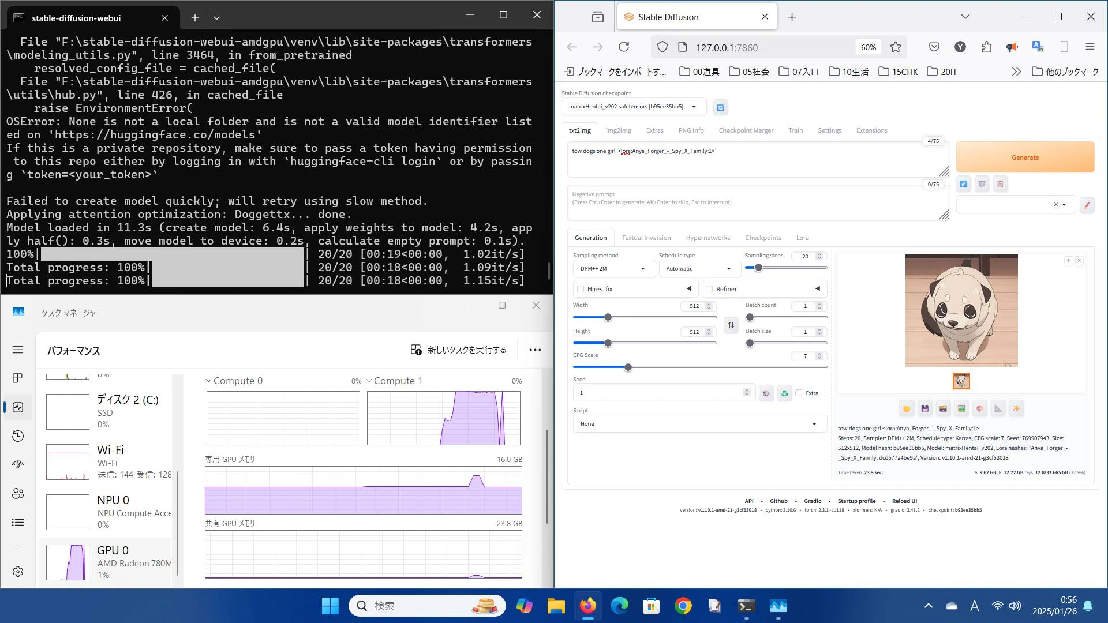This screenshot has height=623, width=1108.
Task: Open the Extensions tab
Action: coord(871,131)
